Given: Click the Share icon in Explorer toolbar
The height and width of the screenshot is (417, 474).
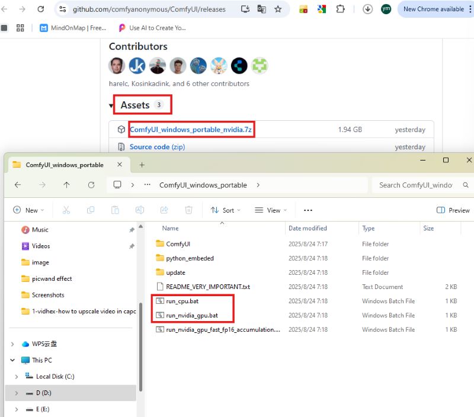Looking at the screenshot, I should pyautogui.click(x=164, y=210).
